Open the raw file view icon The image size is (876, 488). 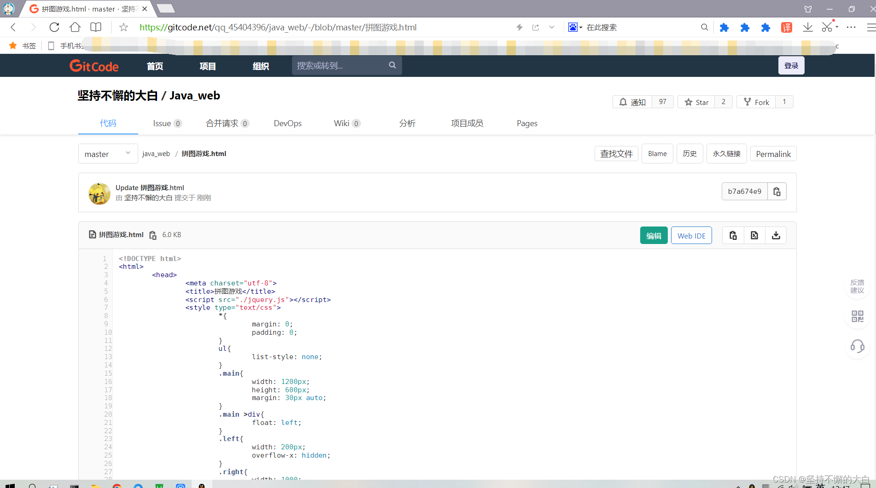(x=754, y=235)
